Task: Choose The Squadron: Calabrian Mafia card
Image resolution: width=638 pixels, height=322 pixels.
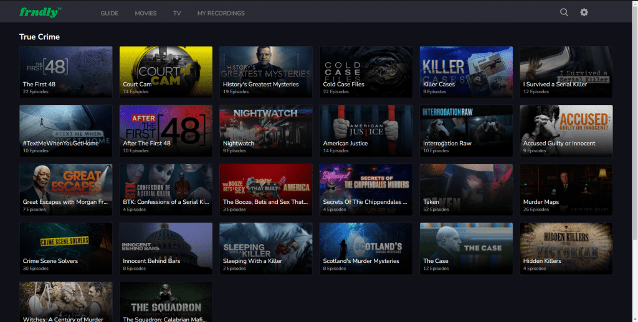Action: click(166, 301)
